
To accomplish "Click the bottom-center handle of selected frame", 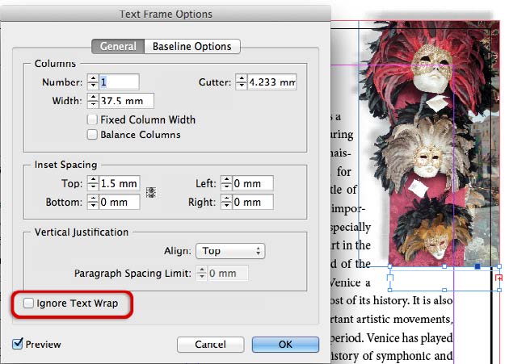I will point(444,290).
